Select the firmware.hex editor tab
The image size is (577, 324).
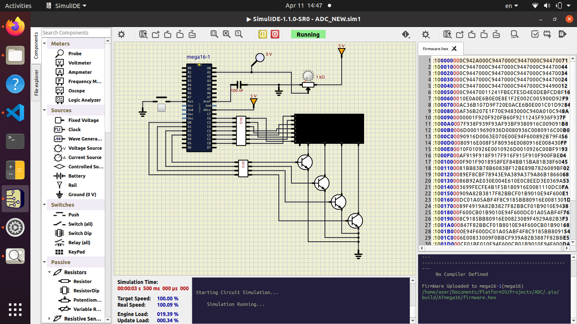click(435, 49)
